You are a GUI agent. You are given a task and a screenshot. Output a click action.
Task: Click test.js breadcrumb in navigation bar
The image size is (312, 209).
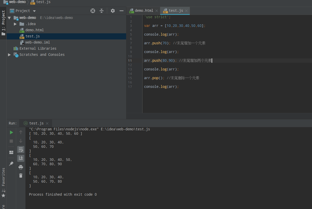coord(40,2)
